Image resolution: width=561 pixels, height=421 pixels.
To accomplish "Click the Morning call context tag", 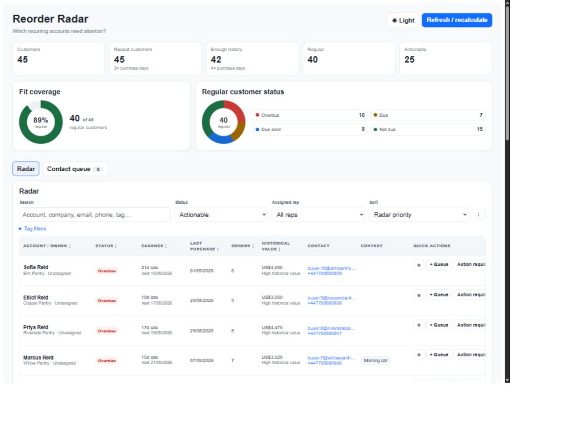I will tap(376, 360).
